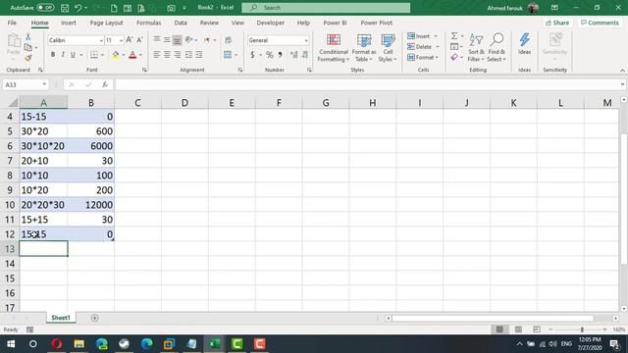This screenshot has width=628, height=353.
Task: Open the File tab
Action: click(x=12, y=23)
